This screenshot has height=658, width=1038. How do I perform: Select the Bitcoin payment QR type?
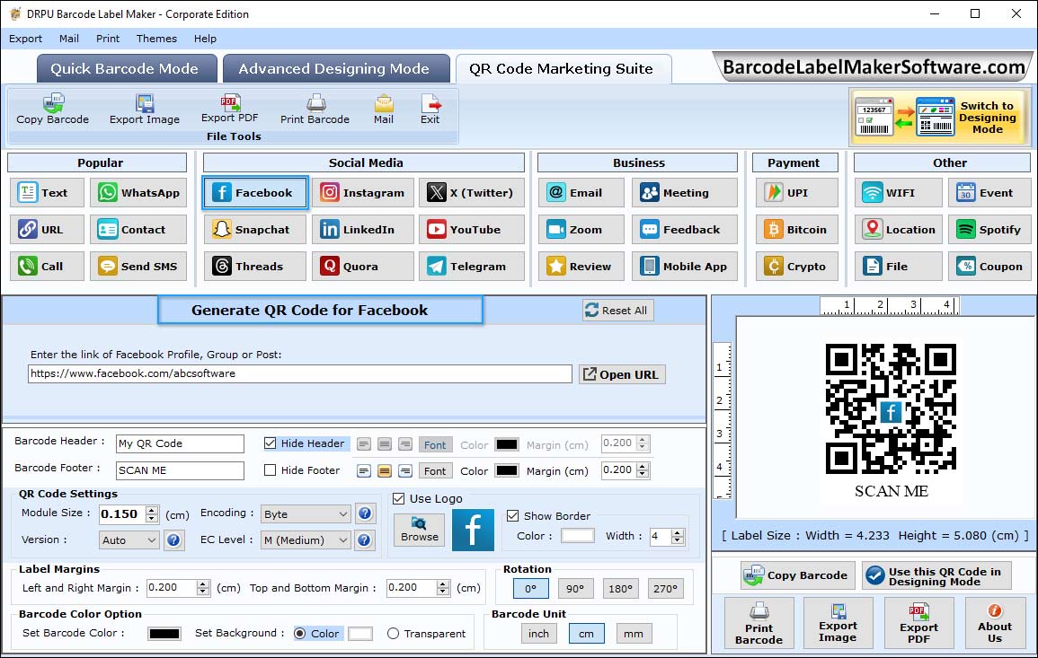point(797,230)
